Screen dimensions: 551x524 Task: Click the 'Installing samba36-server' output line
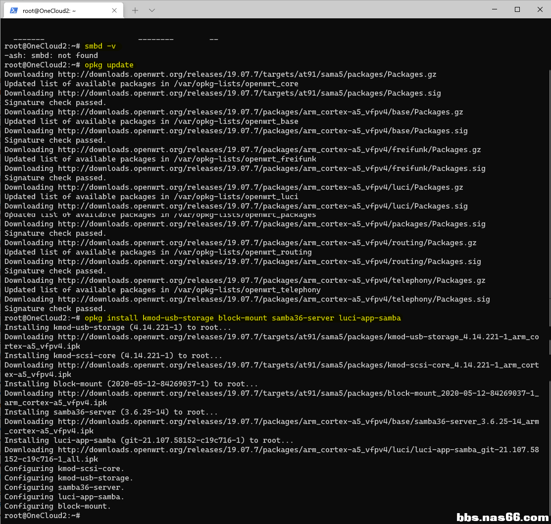coord(111,412)
